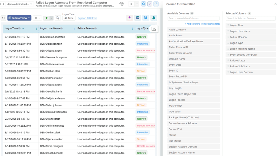Open the Tabular View dropdown

click(x=19, y=18)
